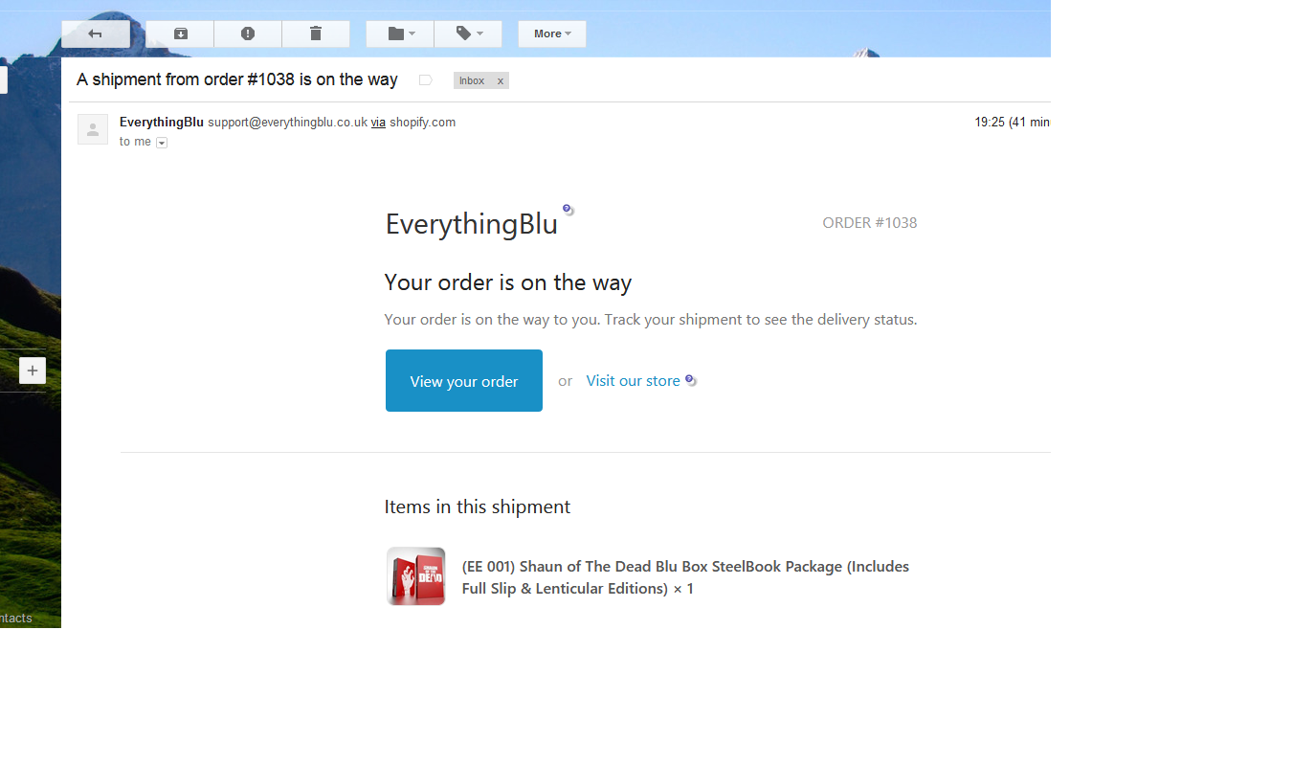Click the EverythingBlu logo heading
Image resolution: width=1293 pixels, height=765 pixels.
point(471,223)
